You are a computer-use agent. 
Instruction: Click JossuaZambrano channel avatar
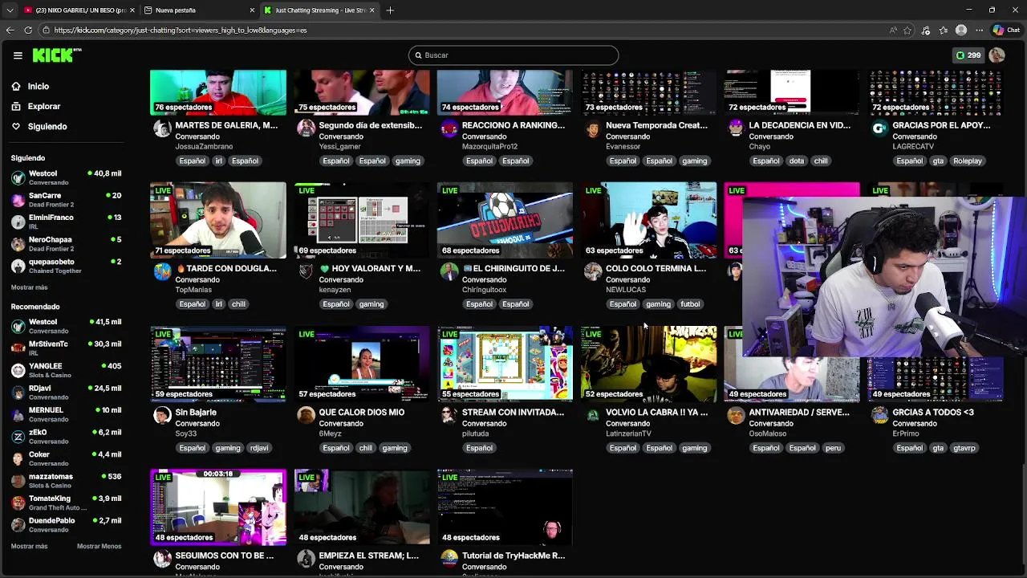(162, 128)
